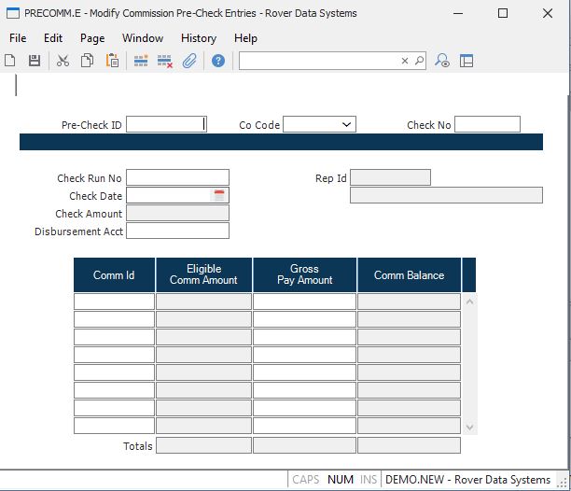
Task: Clear the toolbar search box with X
Action: pyautogui.click(x=405, y=61)
